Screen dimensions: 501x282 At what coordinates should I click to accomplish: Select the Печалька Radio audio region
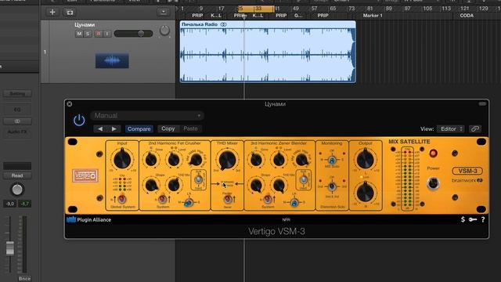(268, 52)
